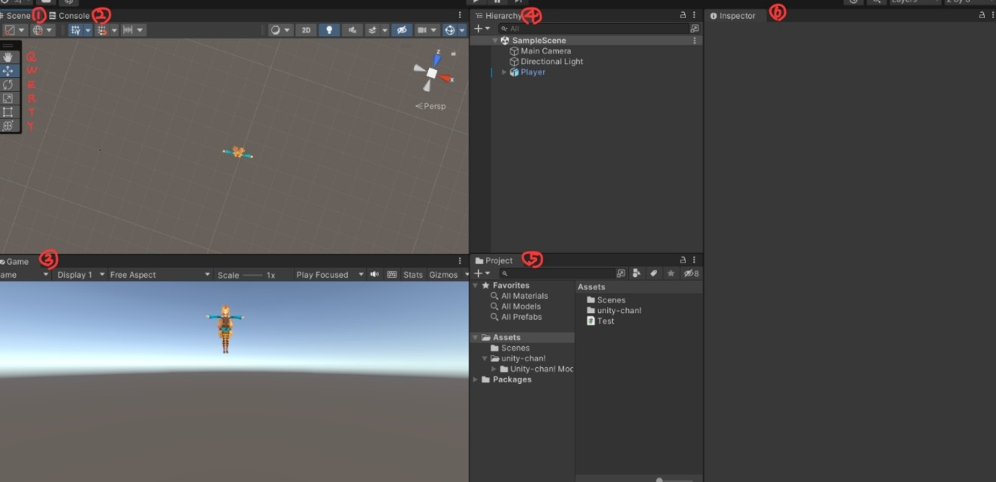Open the Hierarchy panel kebab menu
This screenshot has height=482, width=996.
(x=694, y=15)
